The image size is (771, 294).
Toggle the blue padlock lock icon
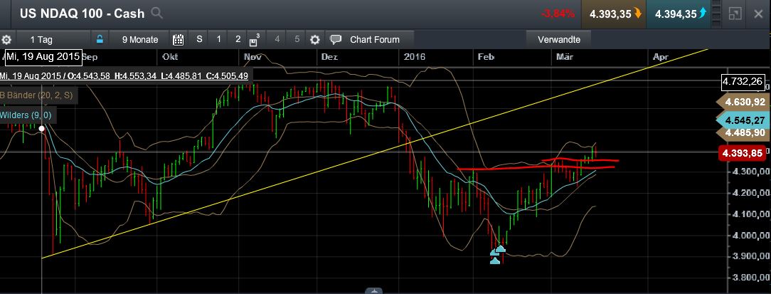(x=100, y=39)
